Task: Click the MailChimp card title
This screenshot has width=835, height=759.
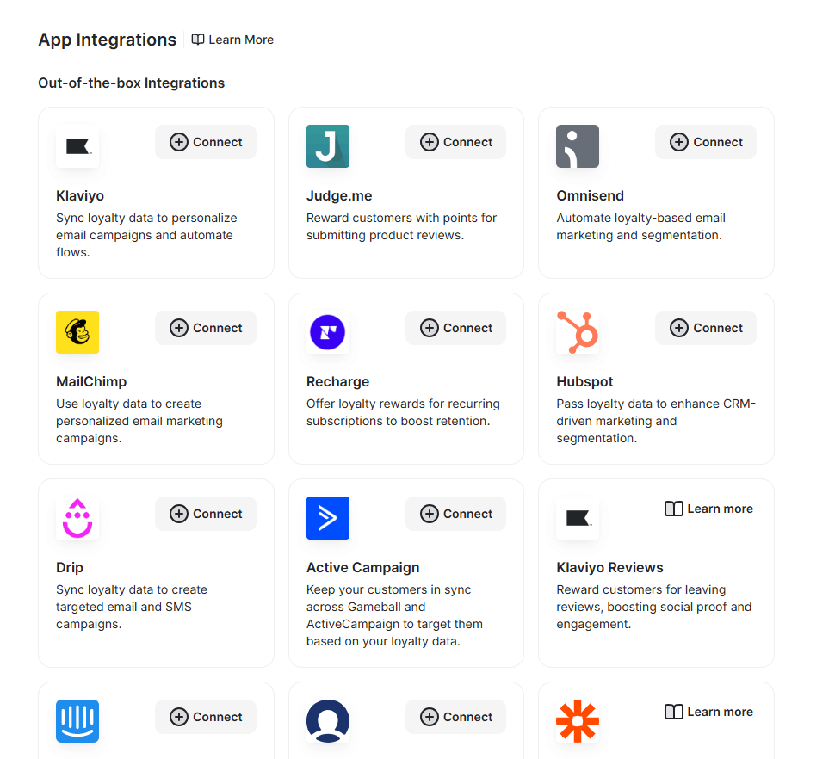Action: 91,381
